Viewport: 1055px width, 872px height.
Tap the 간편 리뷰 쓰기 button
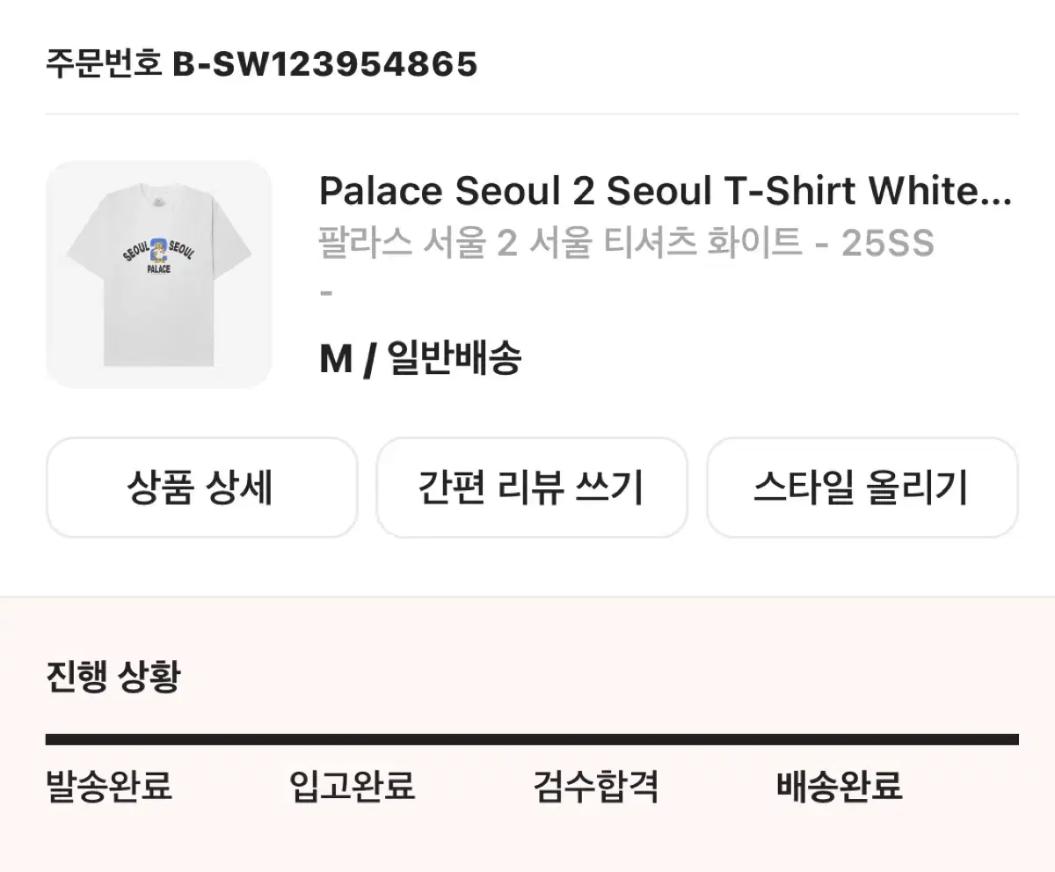coord(531,487)
